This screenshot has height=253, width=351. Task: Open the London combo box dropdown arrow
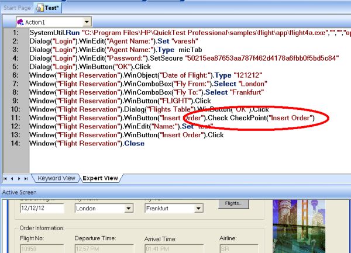(x=129, y=208)
